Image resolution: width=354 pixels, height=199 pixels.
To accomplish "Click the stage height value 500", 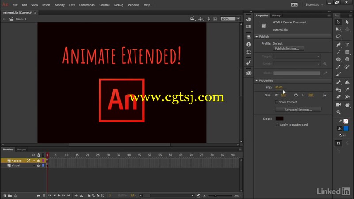I will 311,95.
